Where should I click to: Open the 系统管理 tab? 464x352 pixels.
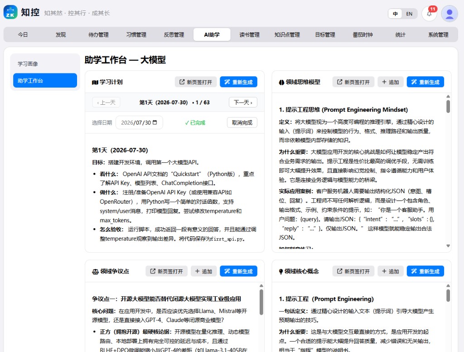click(x=438, y=34)
